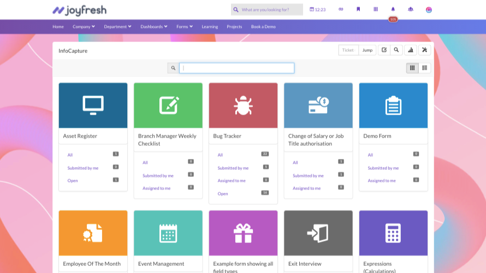Click the magnifier icon beside Jump
Screen dimensions: 486x273
[x=396, y=50]
